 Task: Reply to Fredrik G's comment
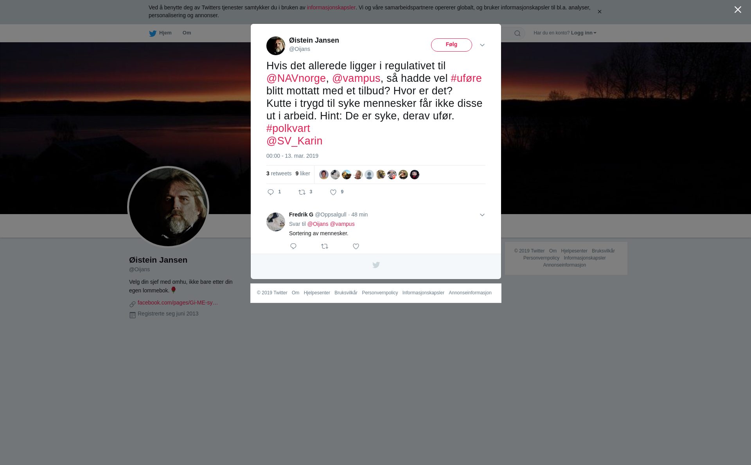(293, 246)
